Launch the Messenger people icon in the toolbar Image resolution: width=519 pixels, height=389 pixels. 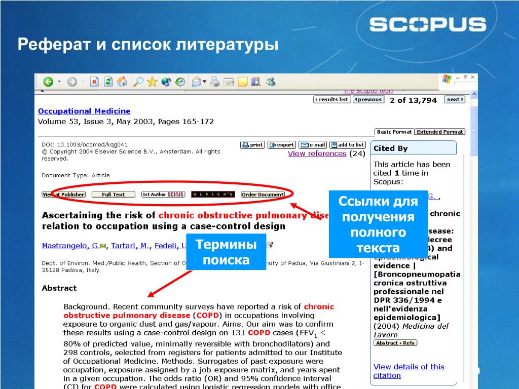coord(271,82)
